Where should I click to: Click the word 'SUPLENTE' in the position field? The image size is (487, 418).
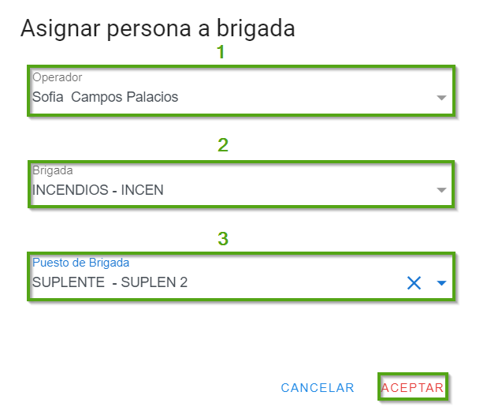pyautogui.click(x=68, y=282)
